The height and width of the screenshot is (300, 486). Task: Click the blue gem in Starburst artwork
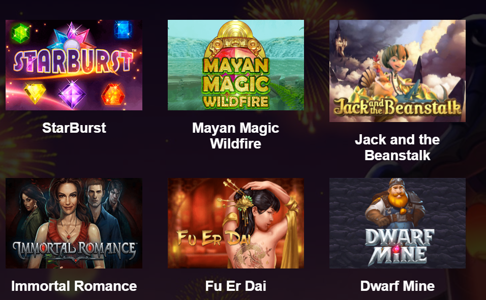click(x=123, y=30)
